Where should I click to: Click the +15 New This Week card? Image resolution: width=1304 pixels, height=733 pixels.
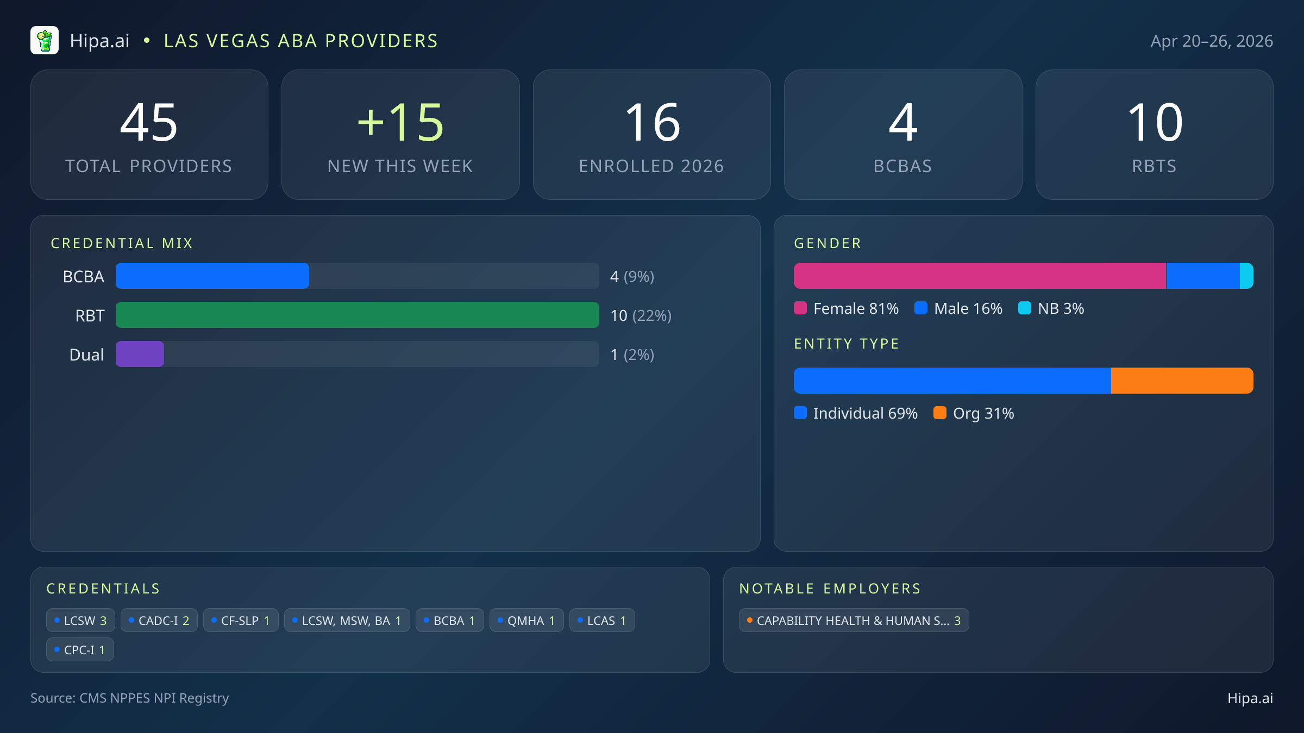coord(400,135)
